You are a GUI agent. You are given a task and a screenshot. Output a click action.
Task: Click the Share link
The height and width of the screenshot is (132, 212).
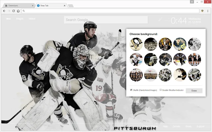click(x=188, y=126)
